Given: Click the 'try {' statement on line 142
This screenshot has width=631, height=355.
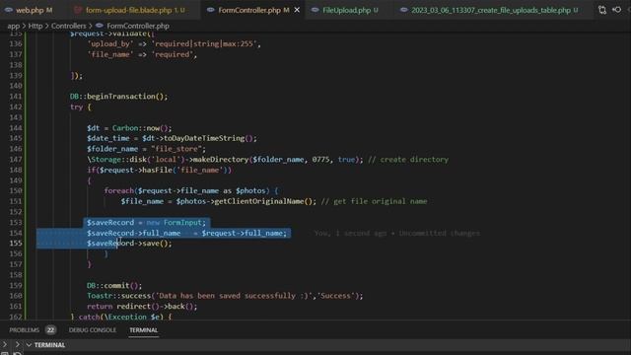Looking at the screenshot, I should [81, 107].
